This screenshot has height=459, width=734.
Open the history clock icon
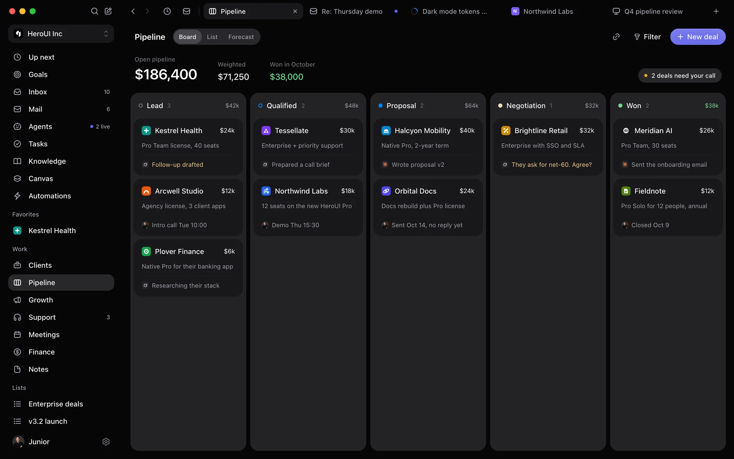click(167, 11)
